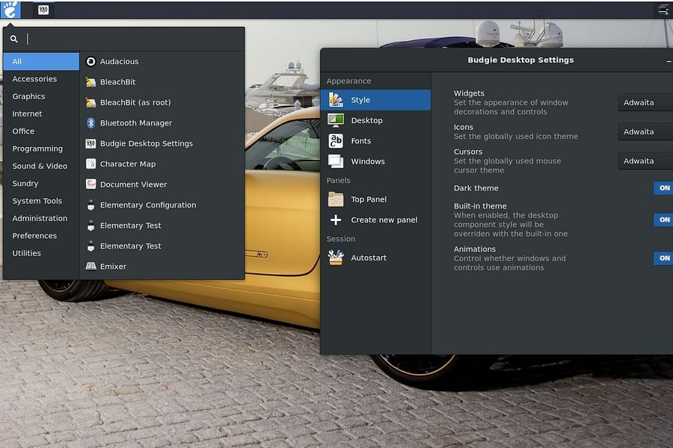Open the Cursors theme dropdown

645,161
